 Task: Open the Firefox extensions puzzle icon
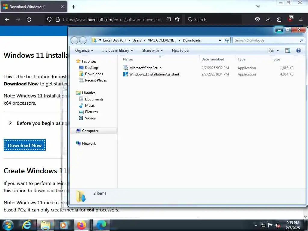279,19
